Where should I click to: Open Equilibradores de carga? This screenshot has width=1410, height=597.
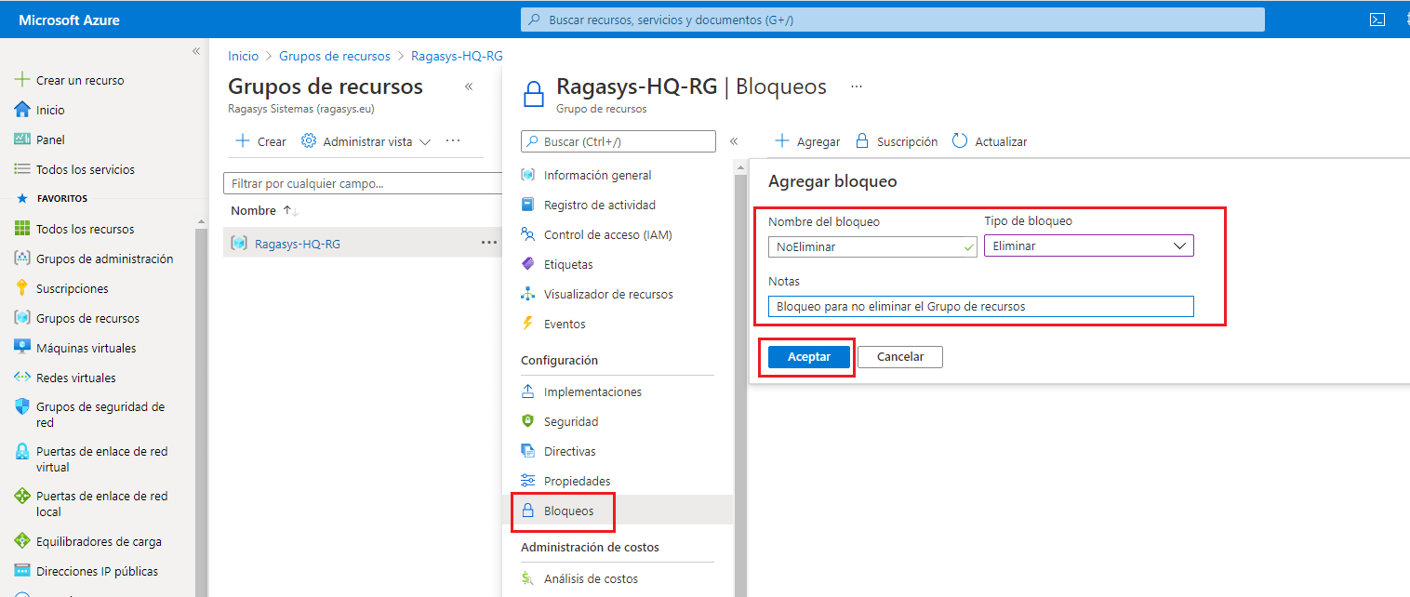88,541
